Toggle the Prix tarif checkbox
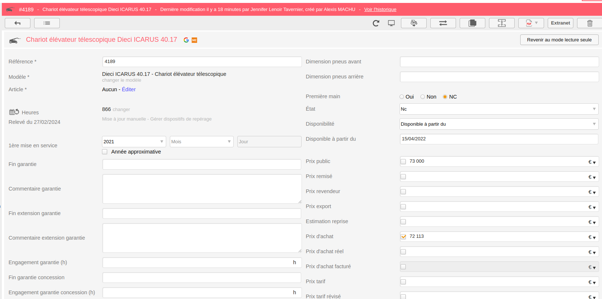 [404, 282]
